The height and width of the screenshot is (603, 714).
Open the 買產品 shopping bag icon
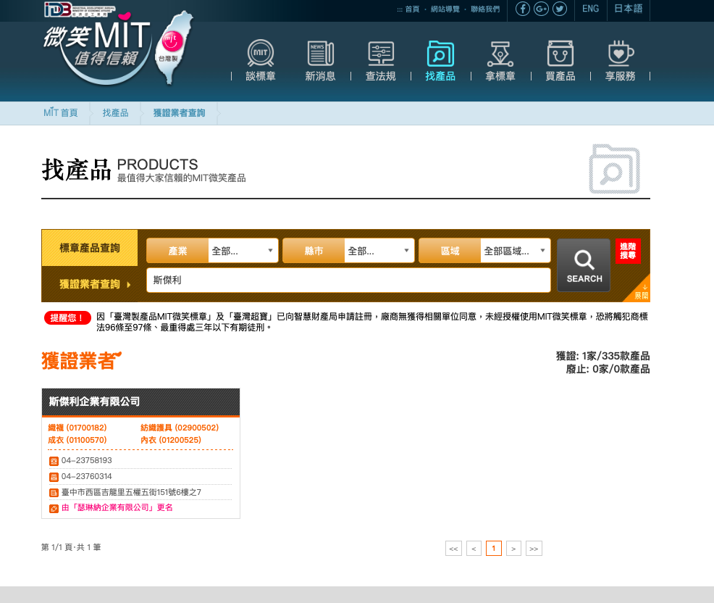tap(560, 54)
